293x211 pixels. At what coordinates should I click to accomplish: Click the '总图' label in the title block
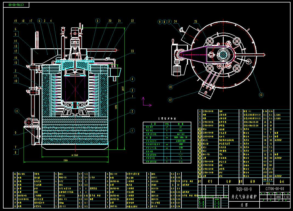tap(244, 205)
